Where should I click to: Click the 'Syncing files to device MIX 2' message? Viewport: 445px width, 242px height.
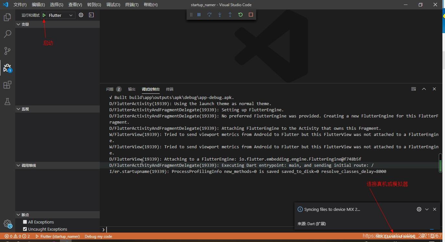(332, 209)
